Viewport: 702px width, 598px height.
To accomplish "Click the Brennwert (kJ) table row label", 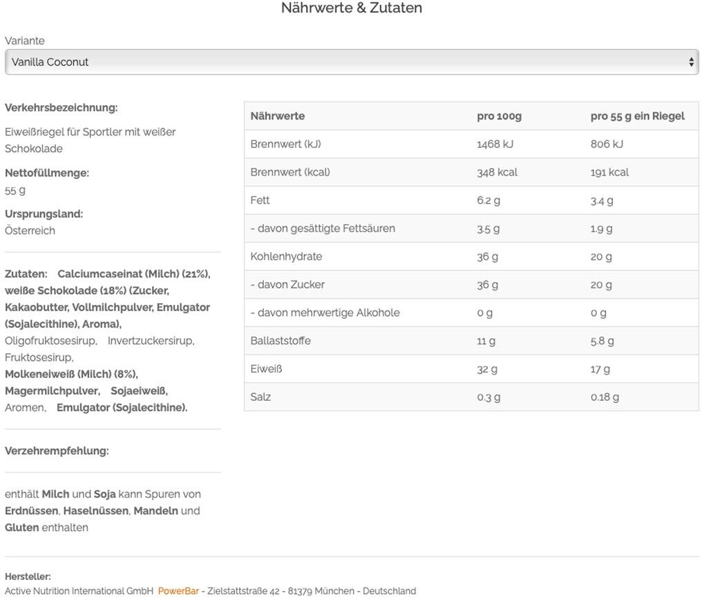I will 285,144.
